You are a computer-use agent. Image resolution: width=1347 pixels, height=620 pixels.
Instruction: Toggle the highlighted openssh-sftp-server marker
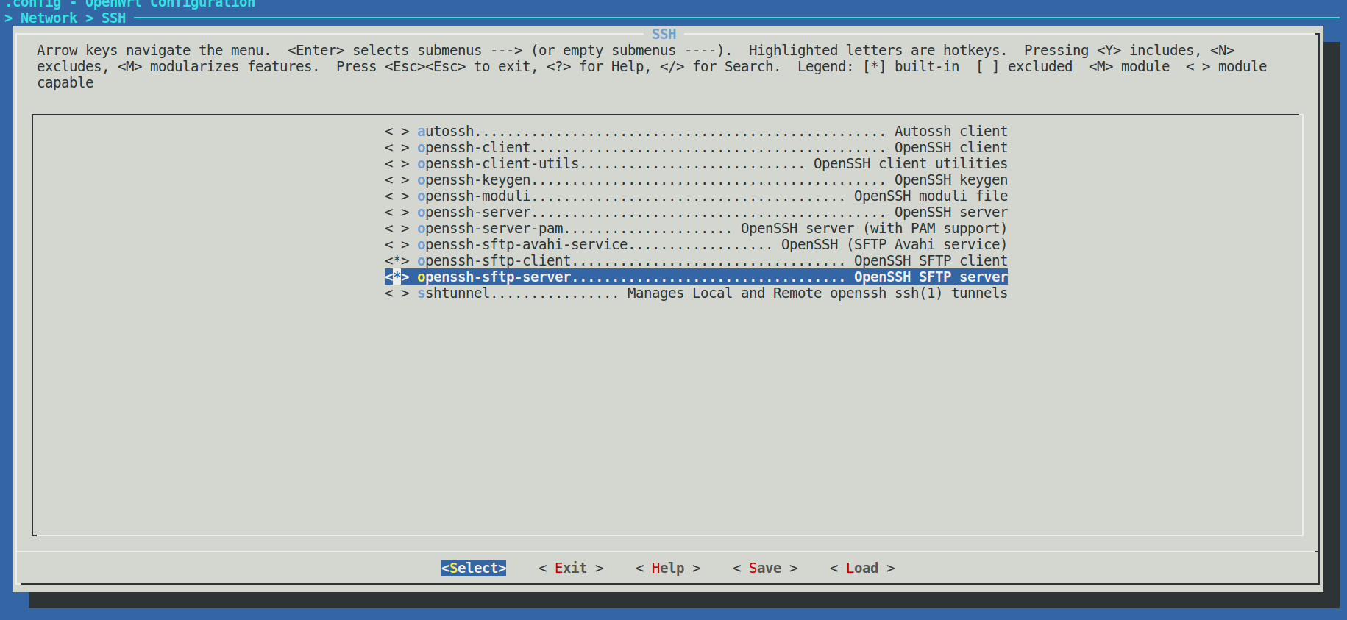[397, 277]
